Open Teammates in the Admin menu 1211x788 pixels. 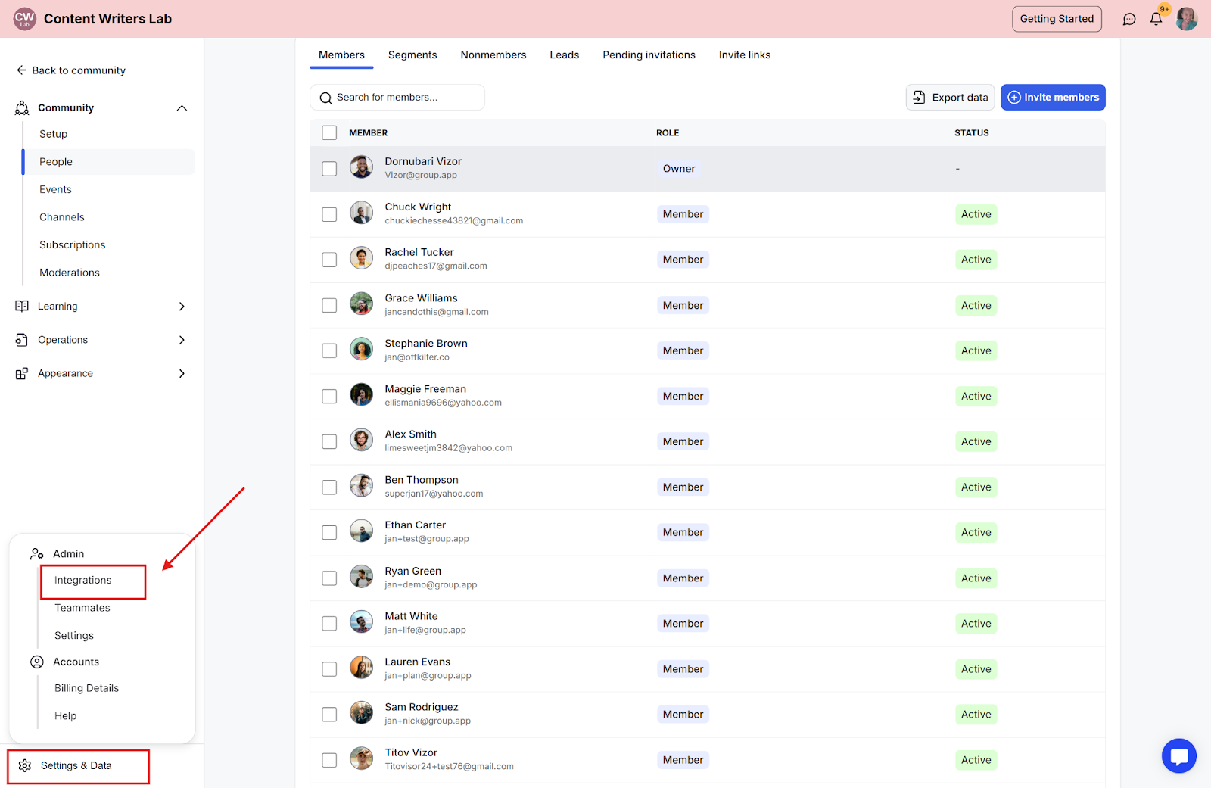(x=82, y=608)
